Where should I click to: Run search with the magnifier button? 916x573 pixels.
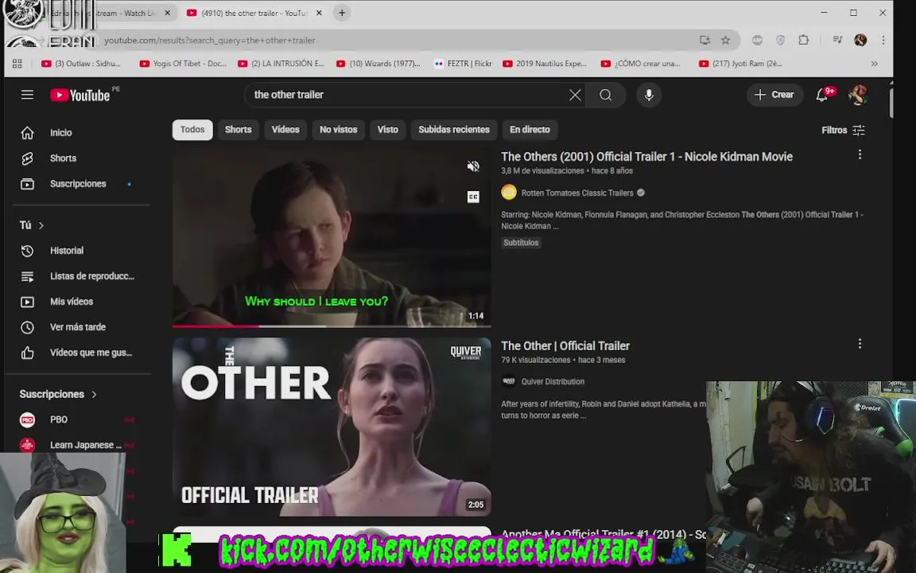pos(606,95)
